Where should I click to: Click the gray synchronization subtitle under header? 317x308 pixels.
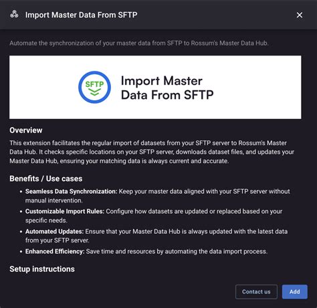coord(139,43)
